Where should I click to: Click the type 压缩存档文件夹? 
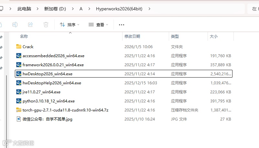[185, 110]
